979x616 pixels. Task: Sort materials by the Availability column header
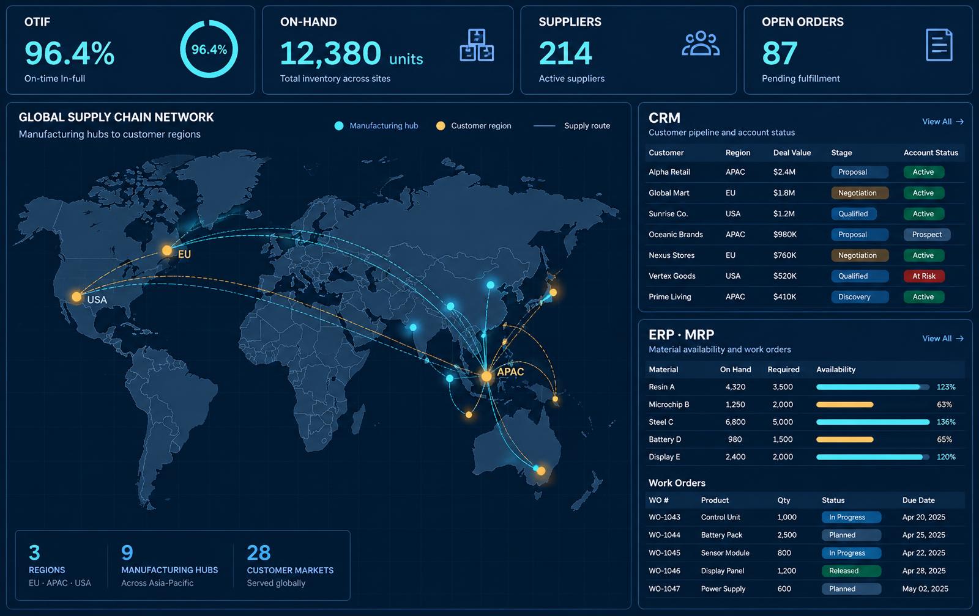836,370
